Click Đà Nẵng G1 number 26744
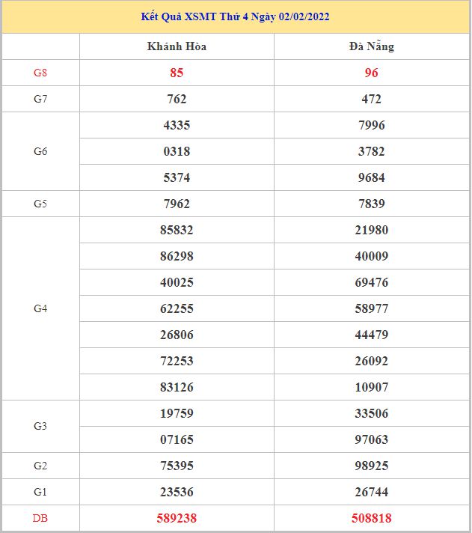The image size is (472, 533). 371,492
